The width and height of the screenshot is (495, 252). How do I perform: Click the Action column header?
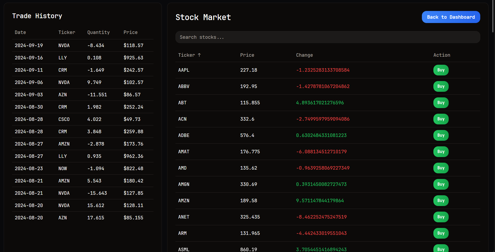click(x=442, y=55)
